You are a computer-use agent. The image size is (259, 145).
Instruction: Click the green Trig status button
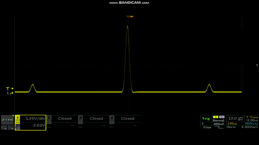[206, 118]
